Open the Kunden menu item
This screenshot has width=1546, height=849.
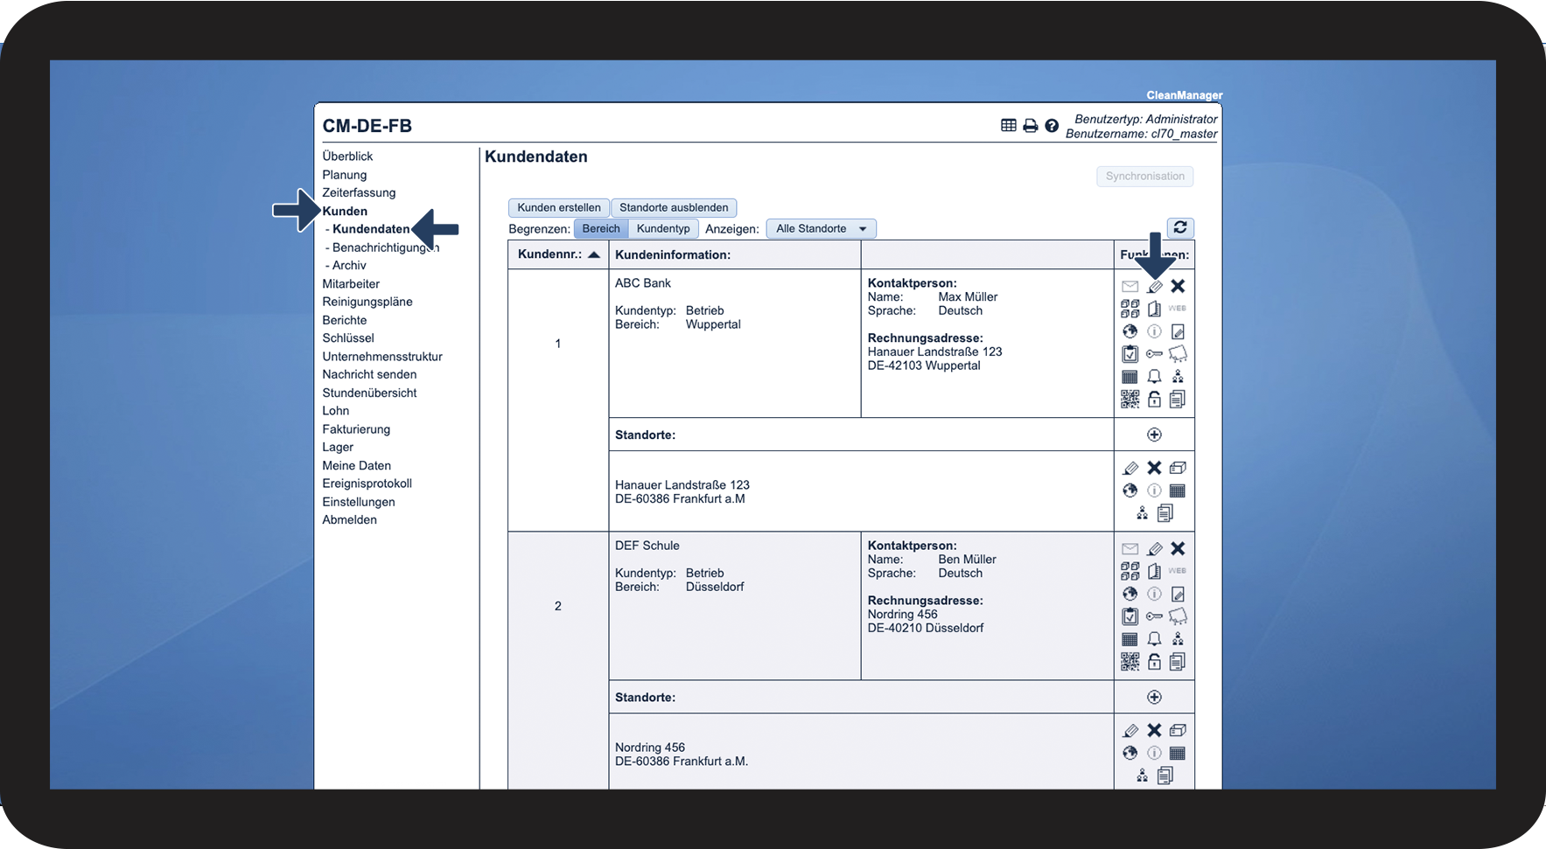[x=345, y=212]
